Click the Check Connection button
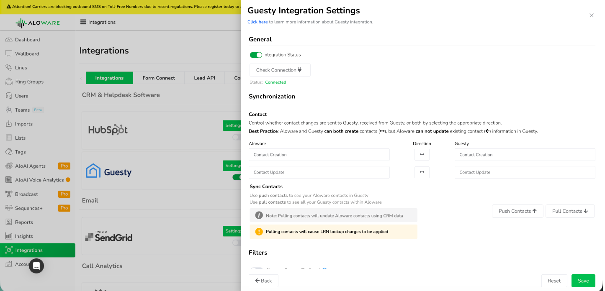605x291 pixels. pos(280,70)
